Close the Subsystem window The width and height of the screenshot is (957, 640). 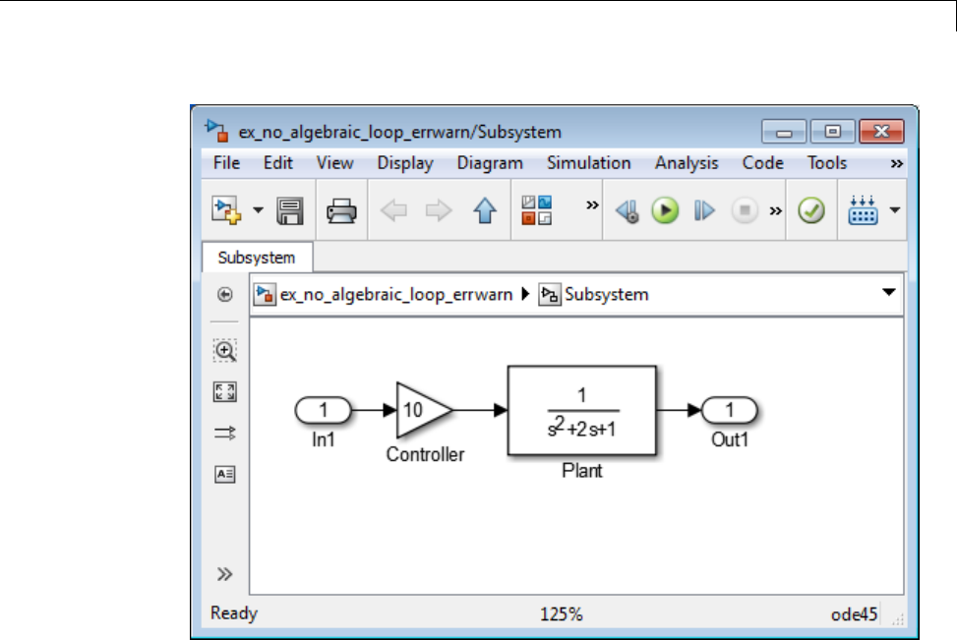point(881,131)
